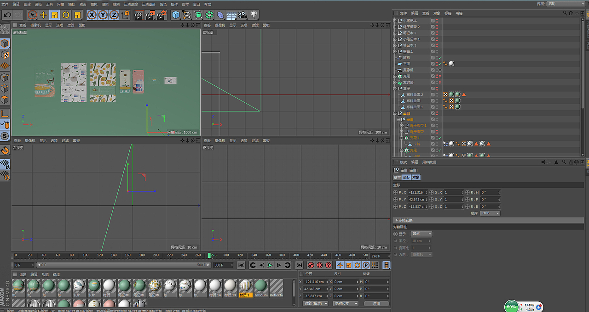
Task: Open material manager 纹理 menu
Action: (56, 274)
